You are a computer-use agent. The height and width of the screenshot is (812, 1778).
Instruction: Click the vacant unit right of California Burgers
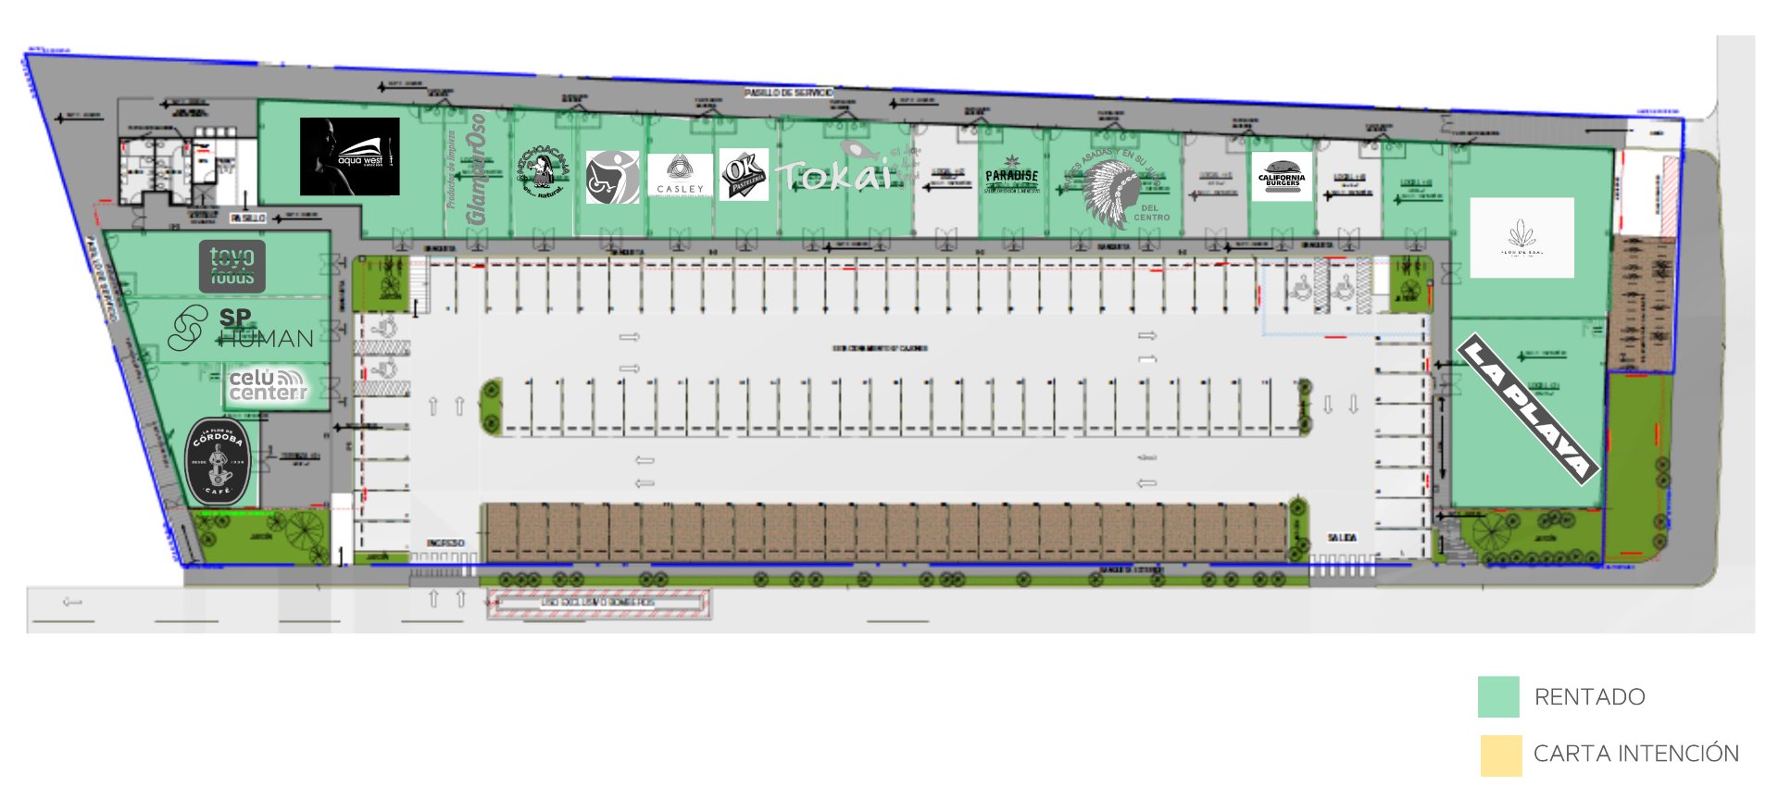pos(1348,187)
